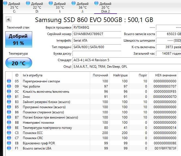
Task: Select Відновлено граф POR name
Action: click(39, 143)
